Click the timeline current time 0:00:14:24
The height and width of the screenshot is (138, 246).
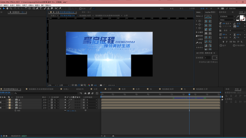tap(5, 92)
